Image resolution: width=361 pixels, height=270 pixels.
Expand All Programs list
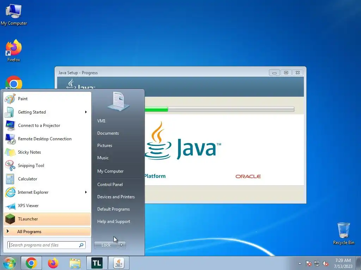tap(47, 232)
